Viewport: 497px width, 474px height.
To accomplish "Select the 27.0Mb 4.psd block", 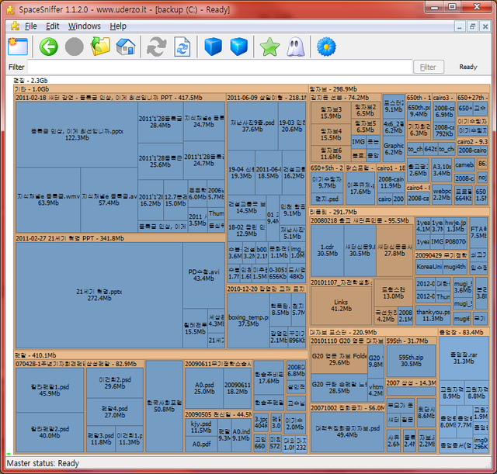I will [x=115, y=412].
